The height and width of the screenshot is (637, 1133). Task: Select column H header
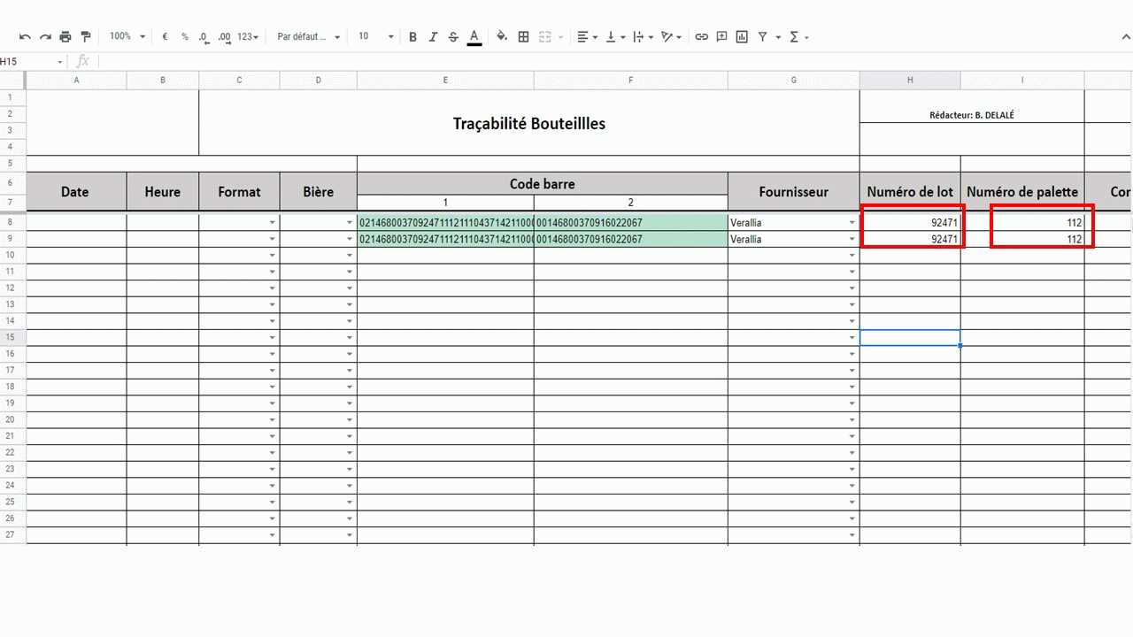[x=910, y=81]
